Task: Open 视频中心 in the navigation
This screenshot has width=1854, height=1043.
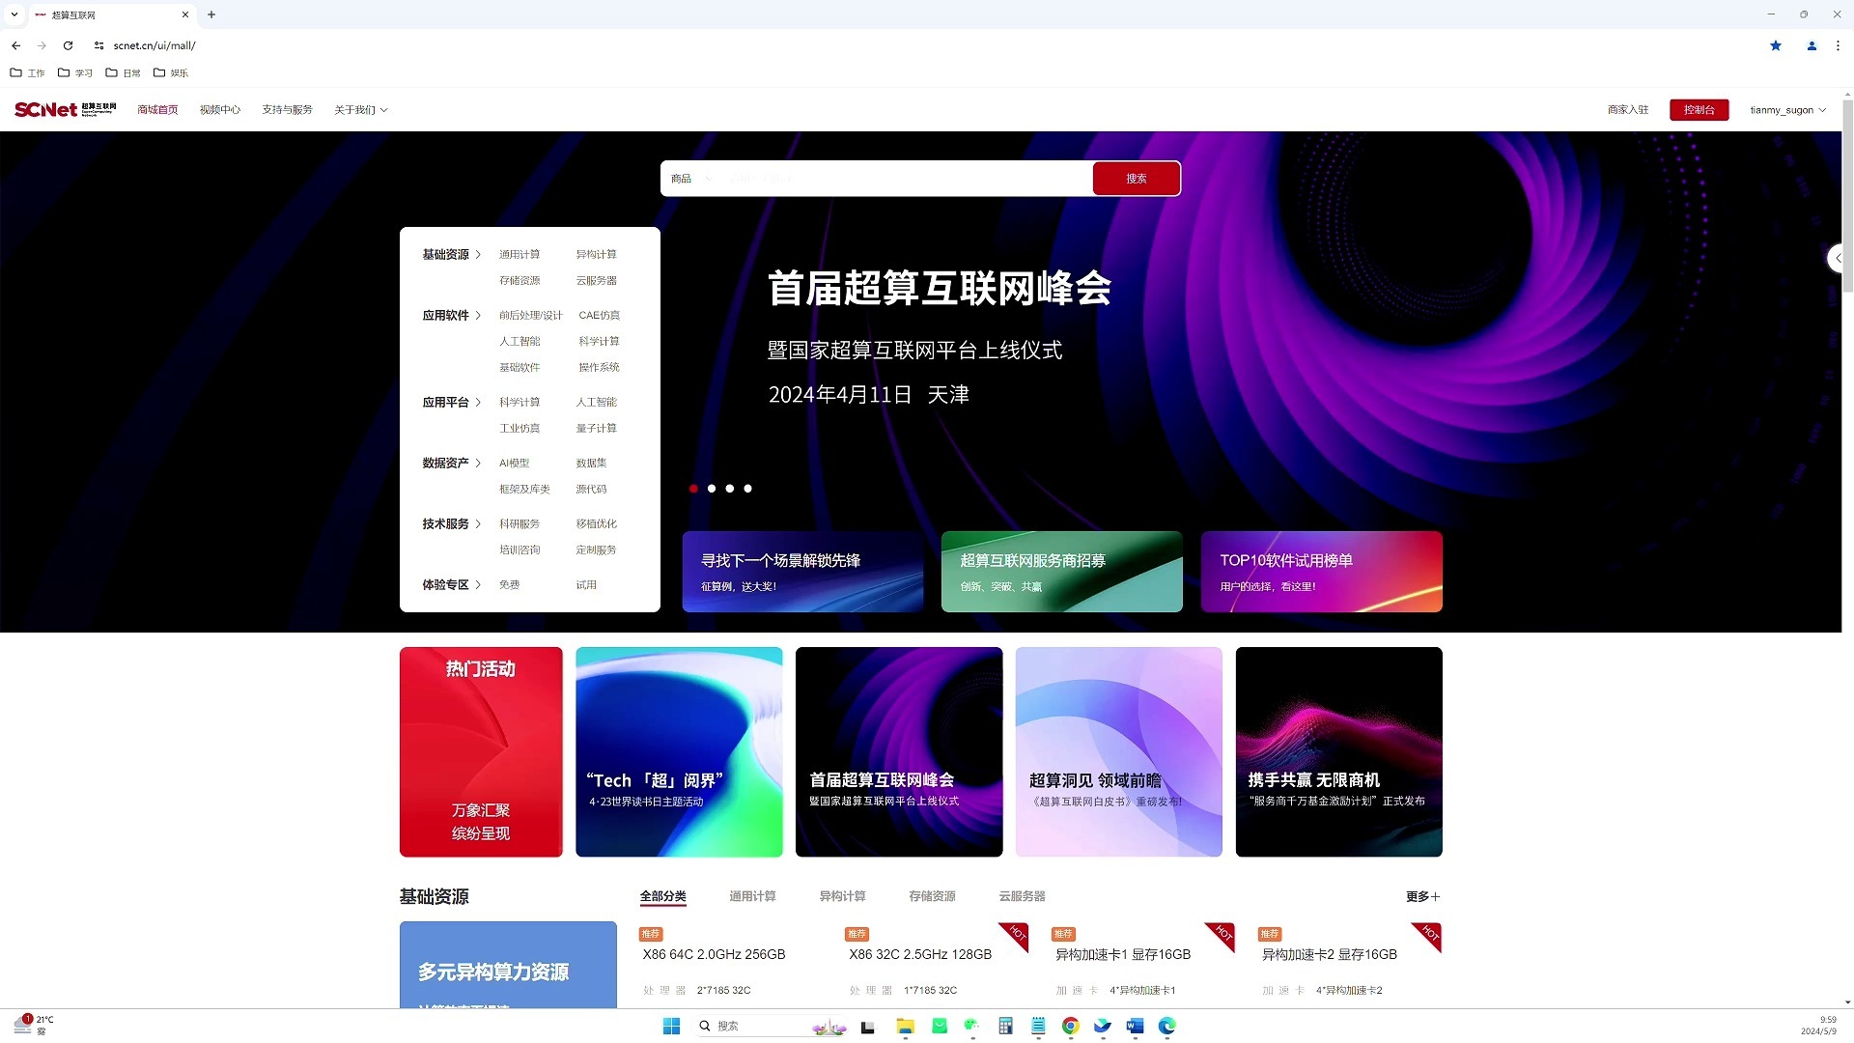Action: coord(220,110)
